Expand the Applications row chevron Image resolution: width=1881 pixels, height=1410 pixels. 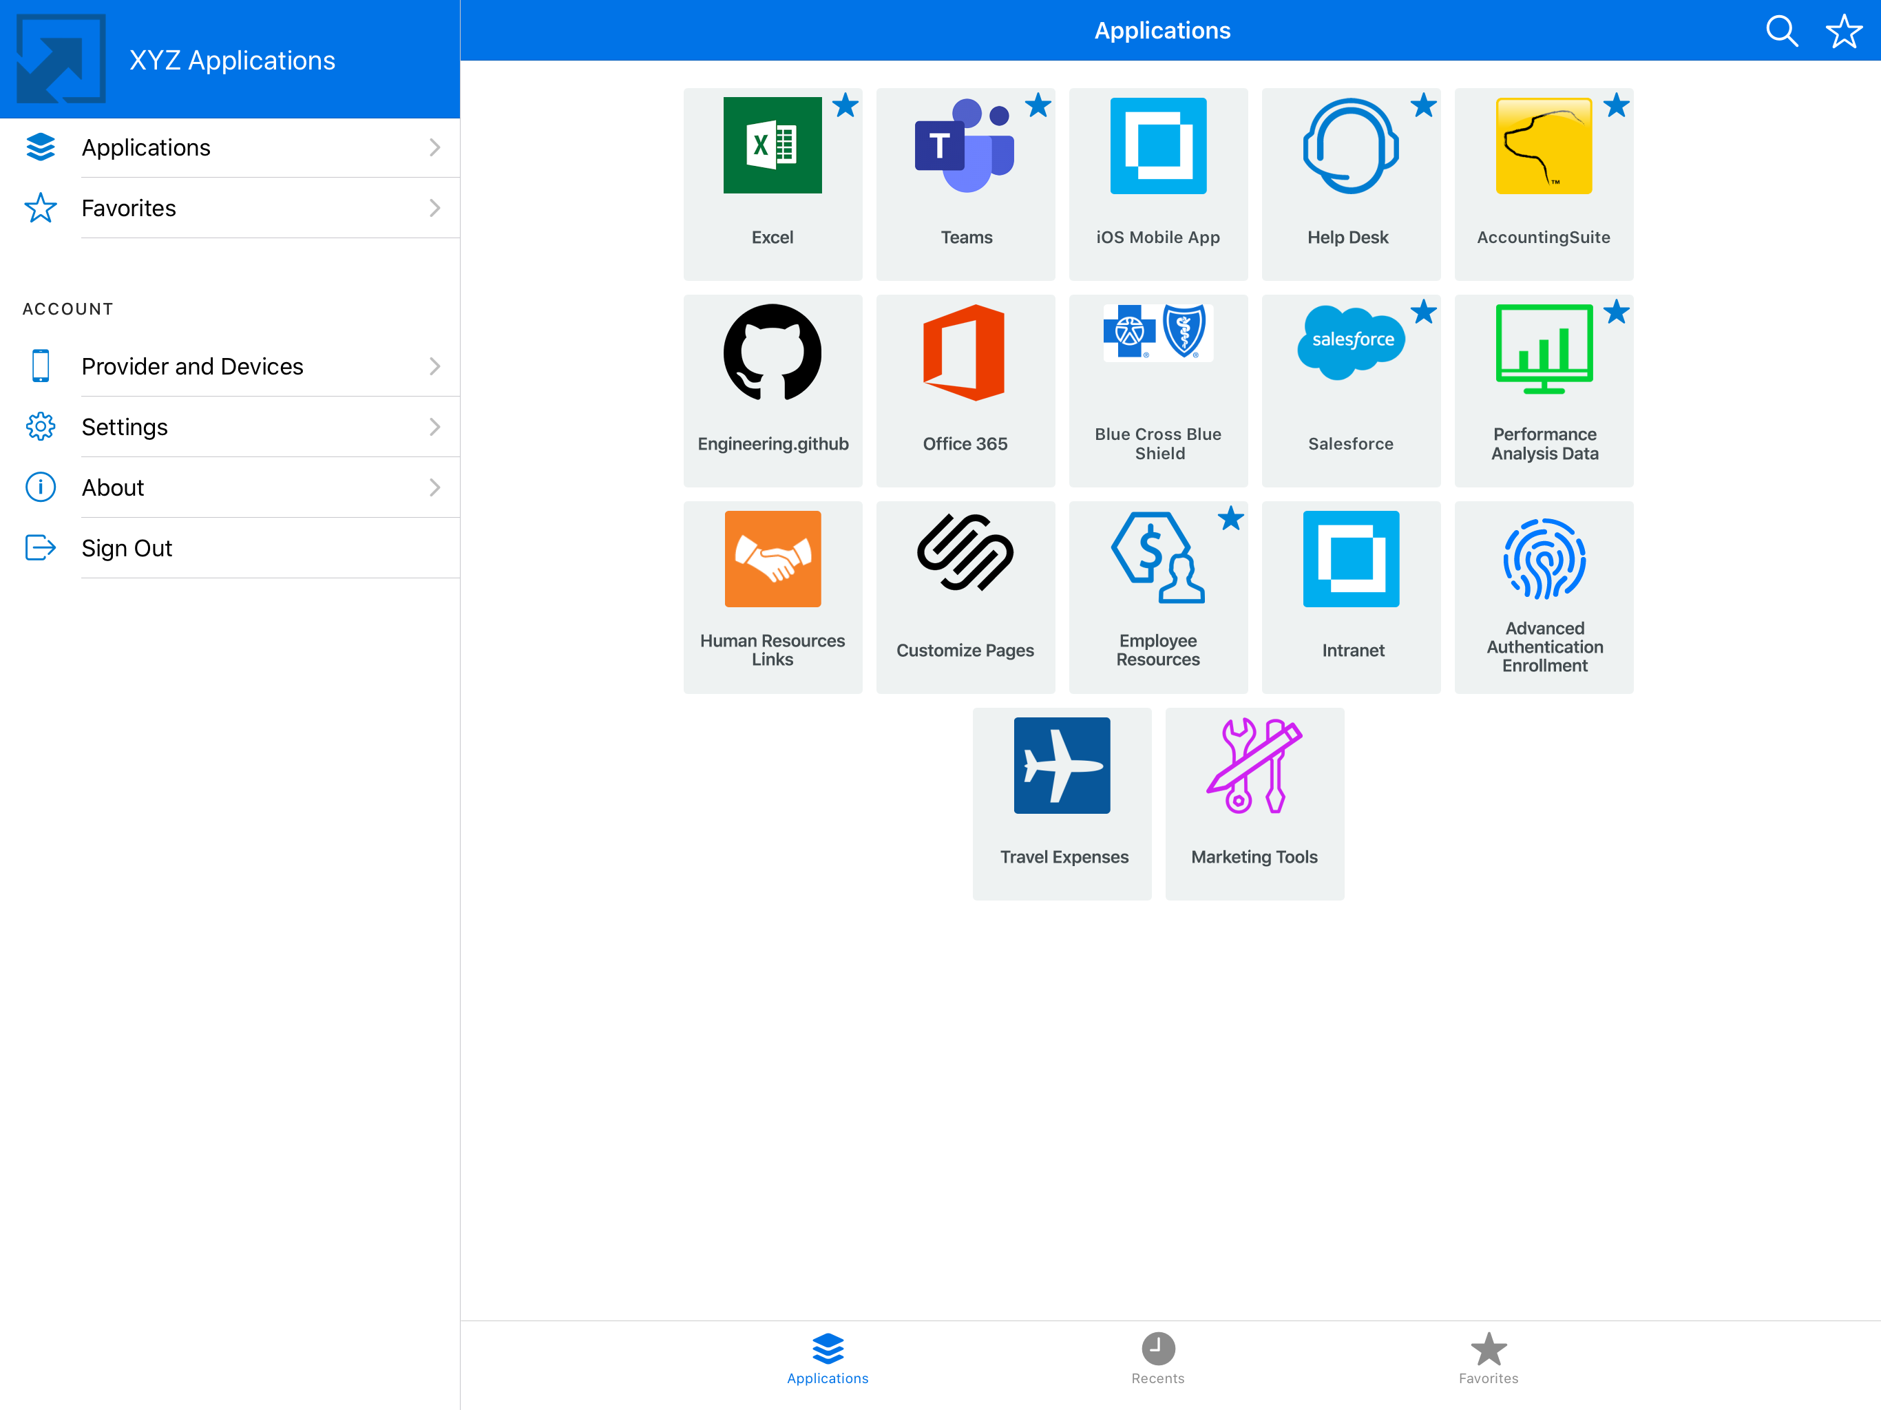[x=434, y=147]
